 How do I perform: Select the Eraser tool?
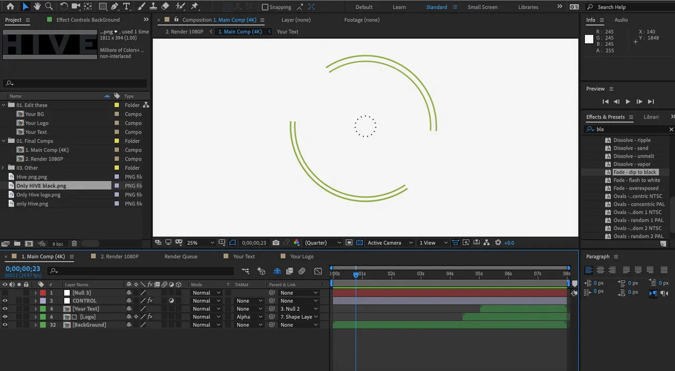coord(165,6)
